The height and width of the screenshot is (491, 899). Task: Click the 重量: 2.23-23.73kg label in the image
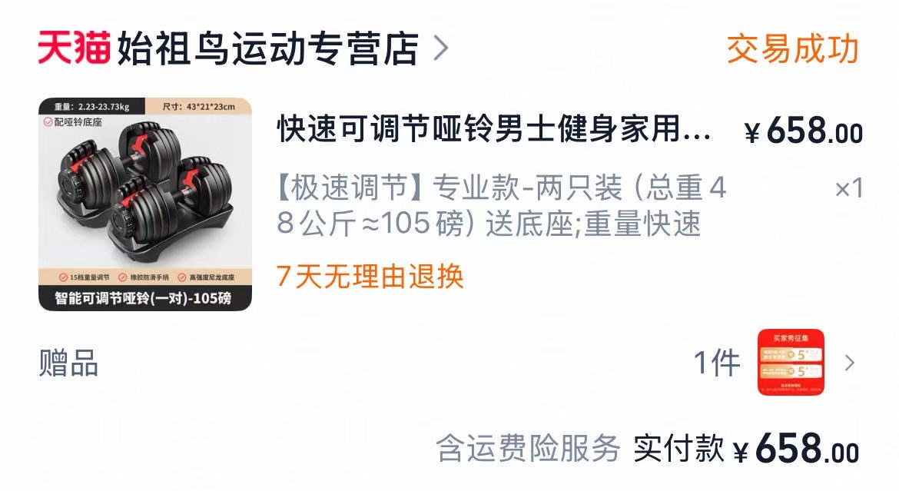(91, 106)
